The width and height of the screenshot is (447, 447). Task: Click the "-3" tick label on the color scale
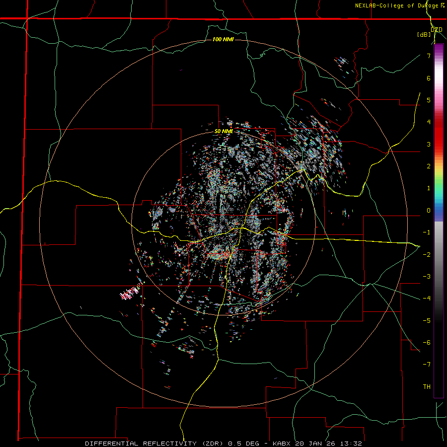click(427, 277)
